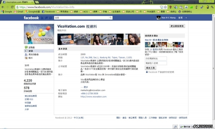Open the ACG bookmarks folder

click(84, 12)
